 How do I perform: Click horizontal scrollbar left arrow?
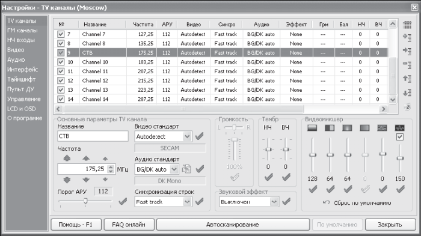click(58, 109)
